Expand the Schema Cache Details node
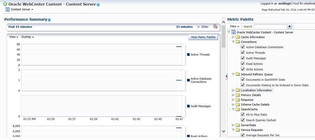Screen dimensions: 315x140 (233, 104)
